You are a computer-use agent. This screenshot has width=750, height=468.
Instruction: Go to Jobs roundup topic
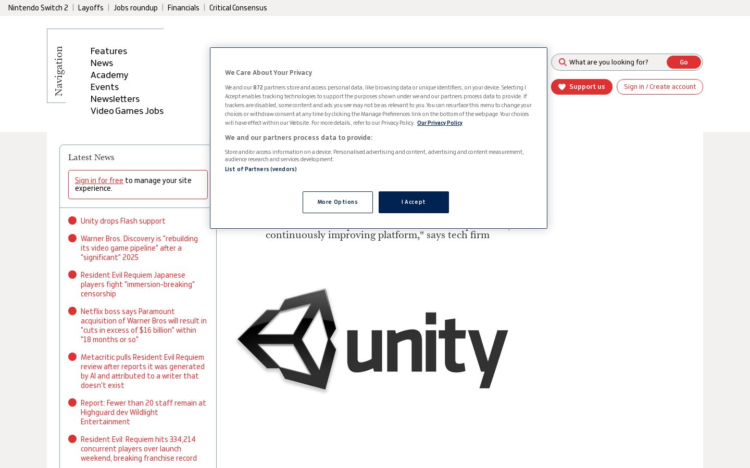(135, 8)
